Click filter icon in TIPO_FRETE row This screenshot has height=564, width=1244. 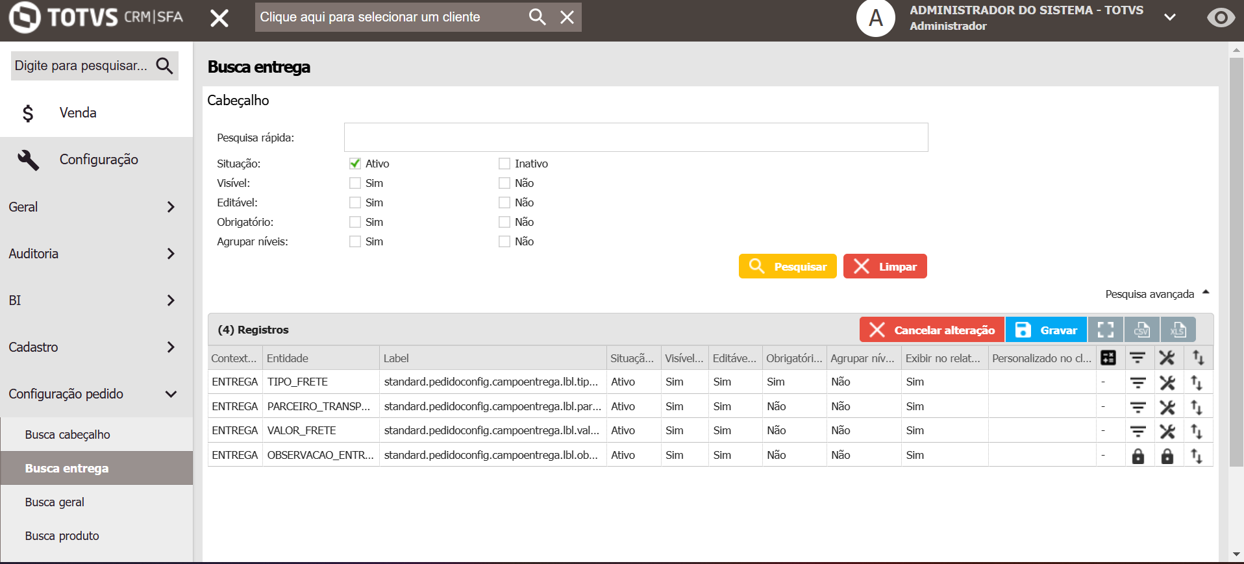tap(1138, 382)
